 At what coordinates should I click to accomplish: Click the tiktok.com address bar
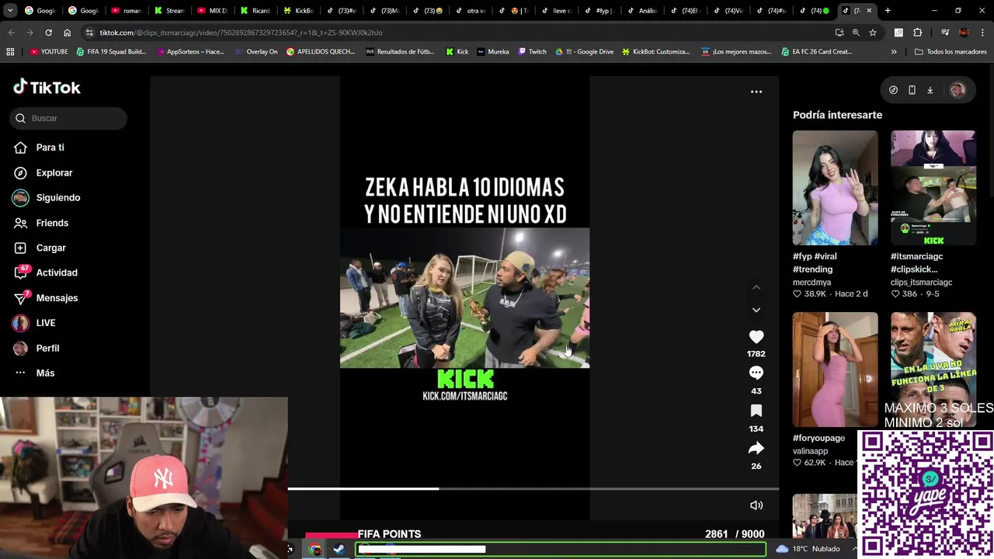tap(458, 33)
